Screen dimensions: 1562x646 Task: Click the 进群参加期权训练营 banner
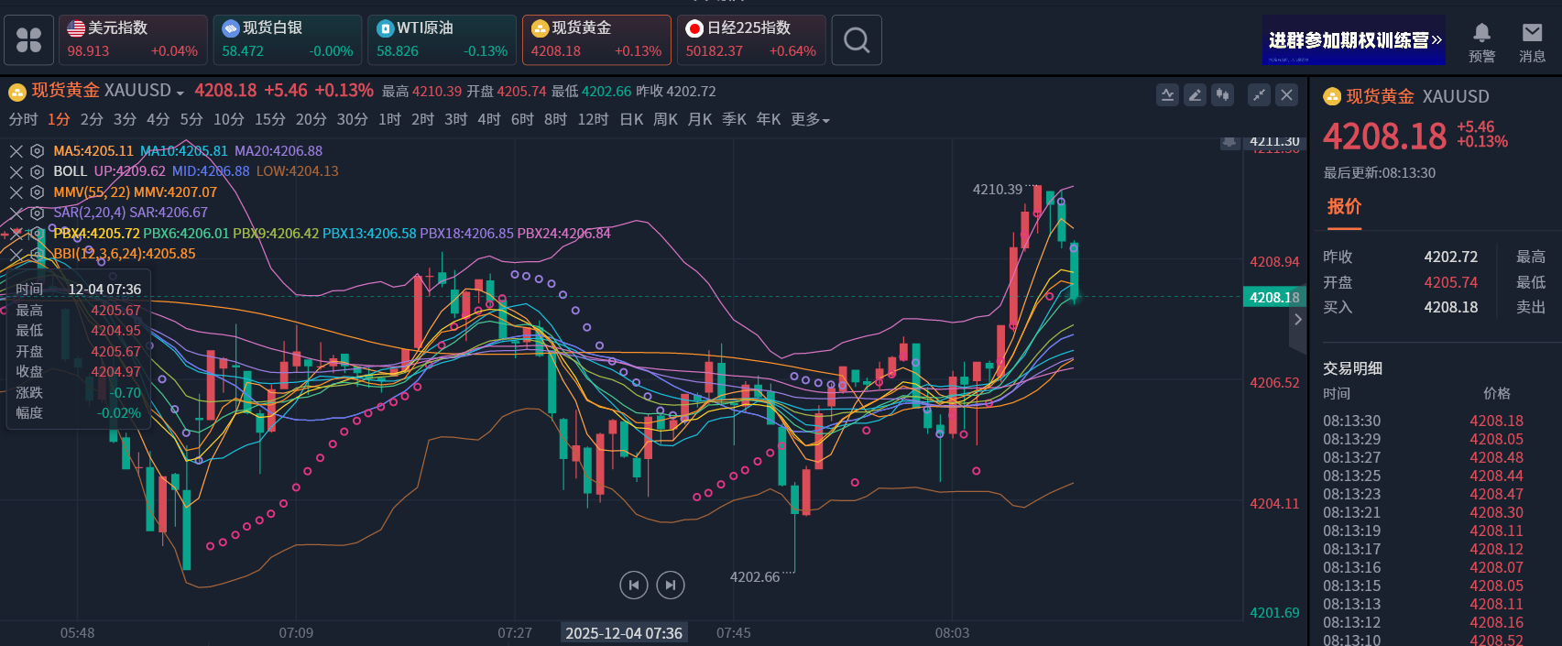click(1353, 40)
